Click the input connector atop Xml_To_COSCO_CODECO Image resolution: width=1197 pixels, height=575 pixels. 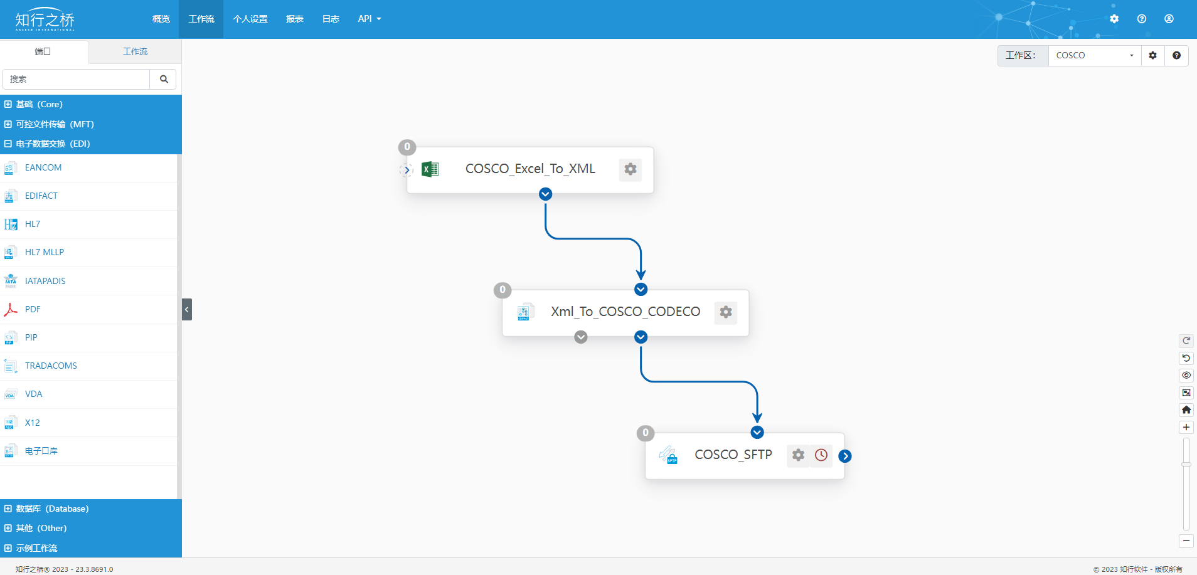[641, 289]
